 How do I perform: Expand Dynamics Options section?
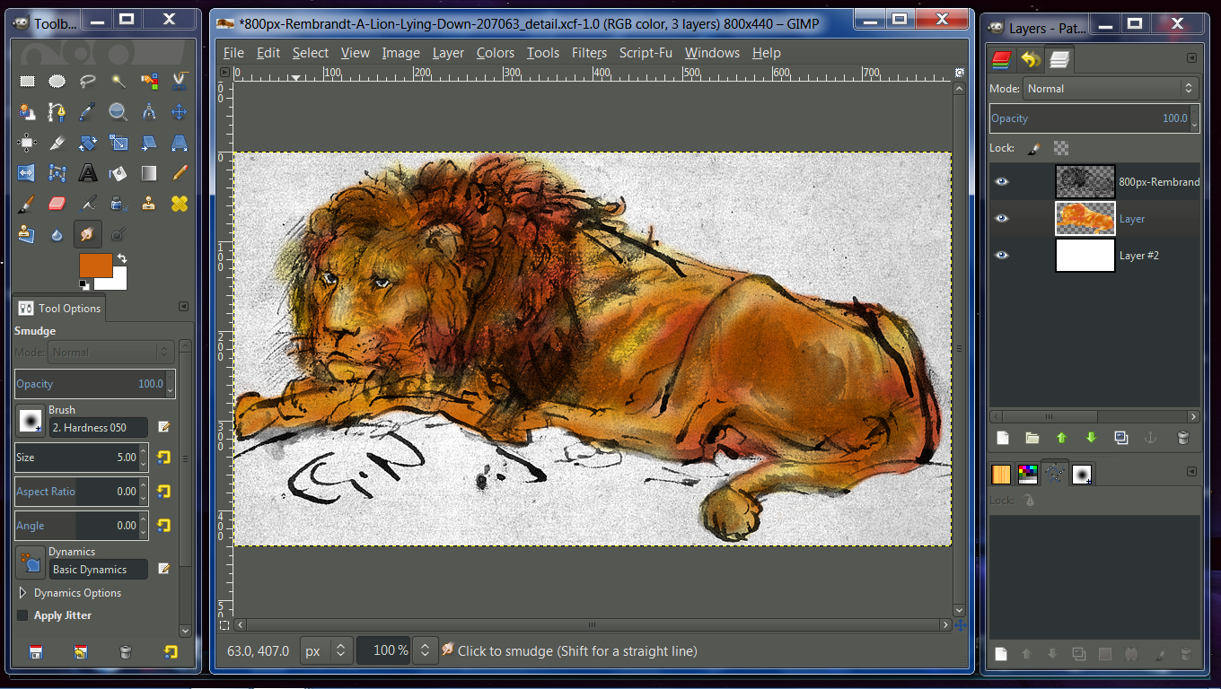(x=23, y=593)
